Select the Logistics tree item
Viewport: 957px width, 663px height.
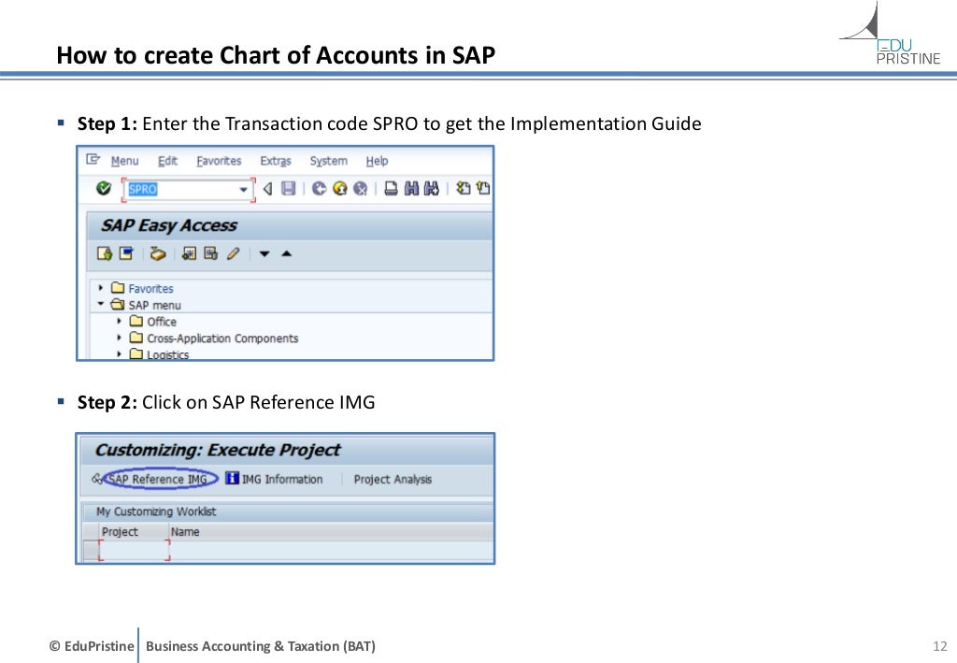(x=168, y=354)
